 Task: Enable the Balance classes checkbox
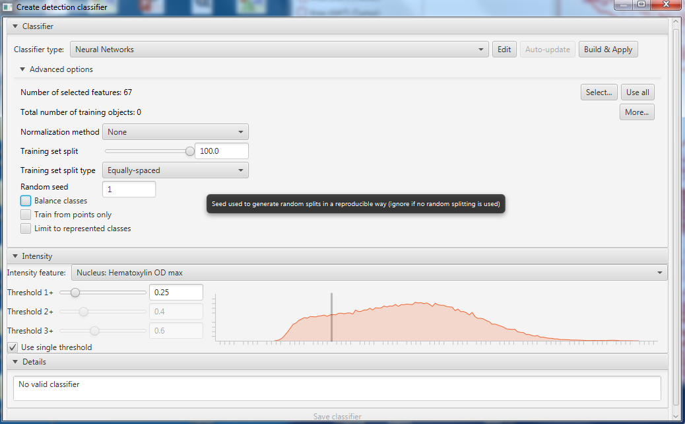(25, 200)
